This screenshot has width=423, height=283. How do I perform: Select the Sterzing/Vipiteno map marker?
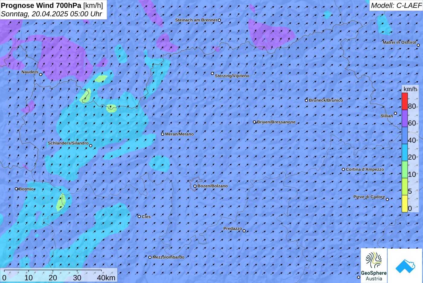(212, 73)
